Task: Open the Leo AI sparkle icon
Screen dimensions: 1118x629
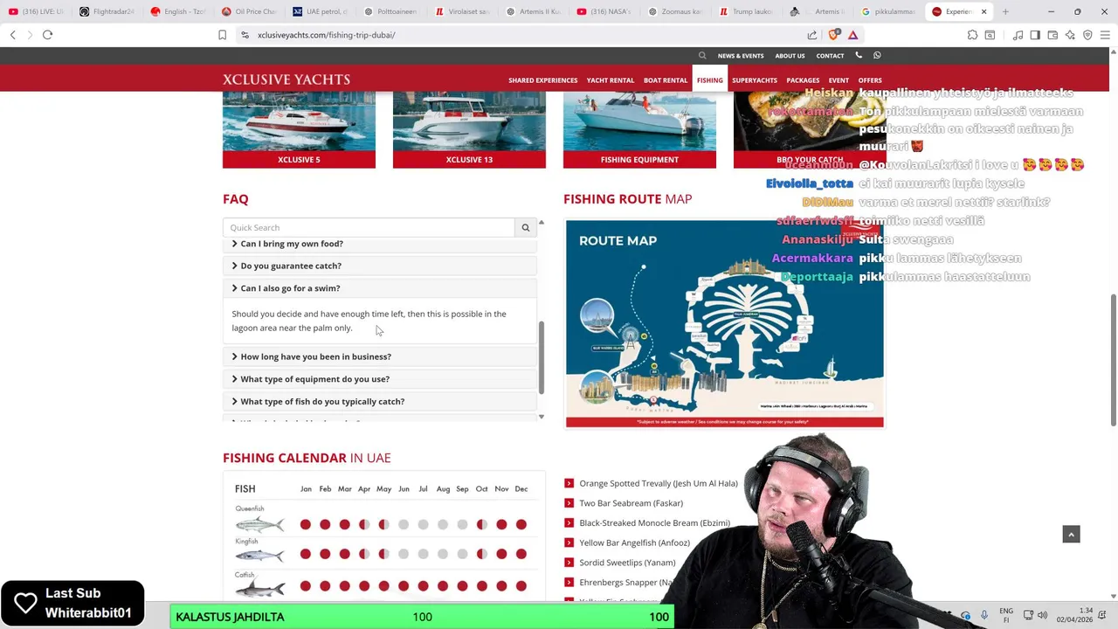Action: click(1070, 35)
